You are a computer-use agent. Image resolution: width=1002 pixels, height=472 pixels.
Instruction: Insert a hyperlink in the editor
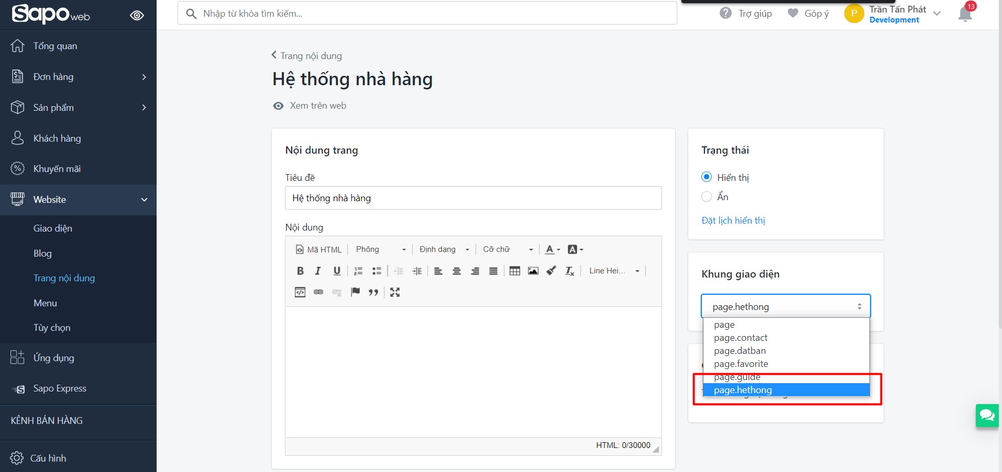pyautogui.click(x=318, y=292)
